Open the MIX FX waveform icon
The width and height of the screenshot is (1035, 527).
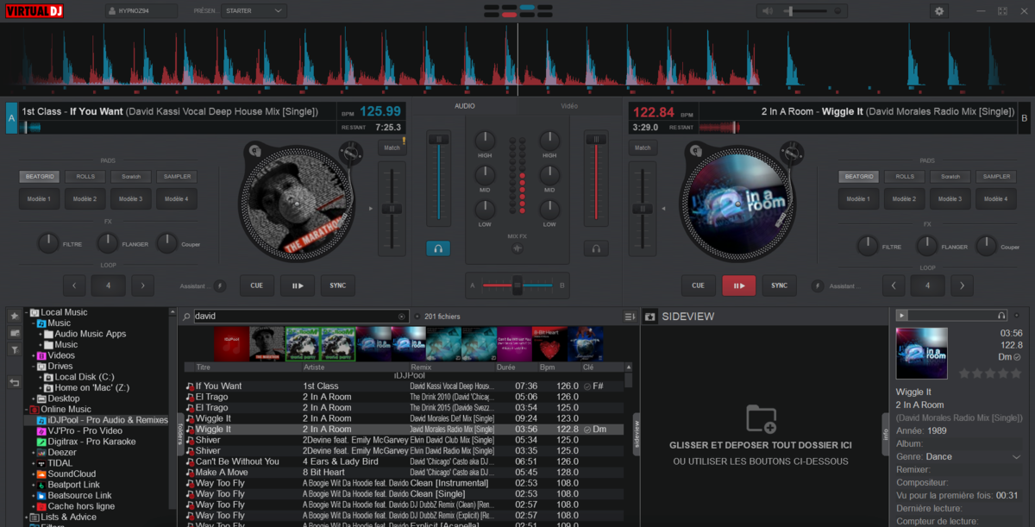click(517, 248)
